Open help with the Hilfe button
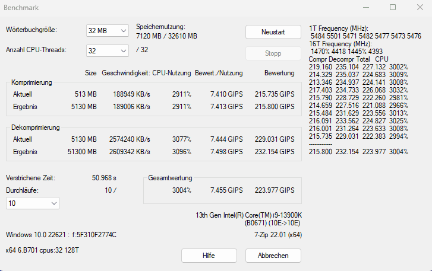Viewport: 432px width, 271px height. coord(209,256)
